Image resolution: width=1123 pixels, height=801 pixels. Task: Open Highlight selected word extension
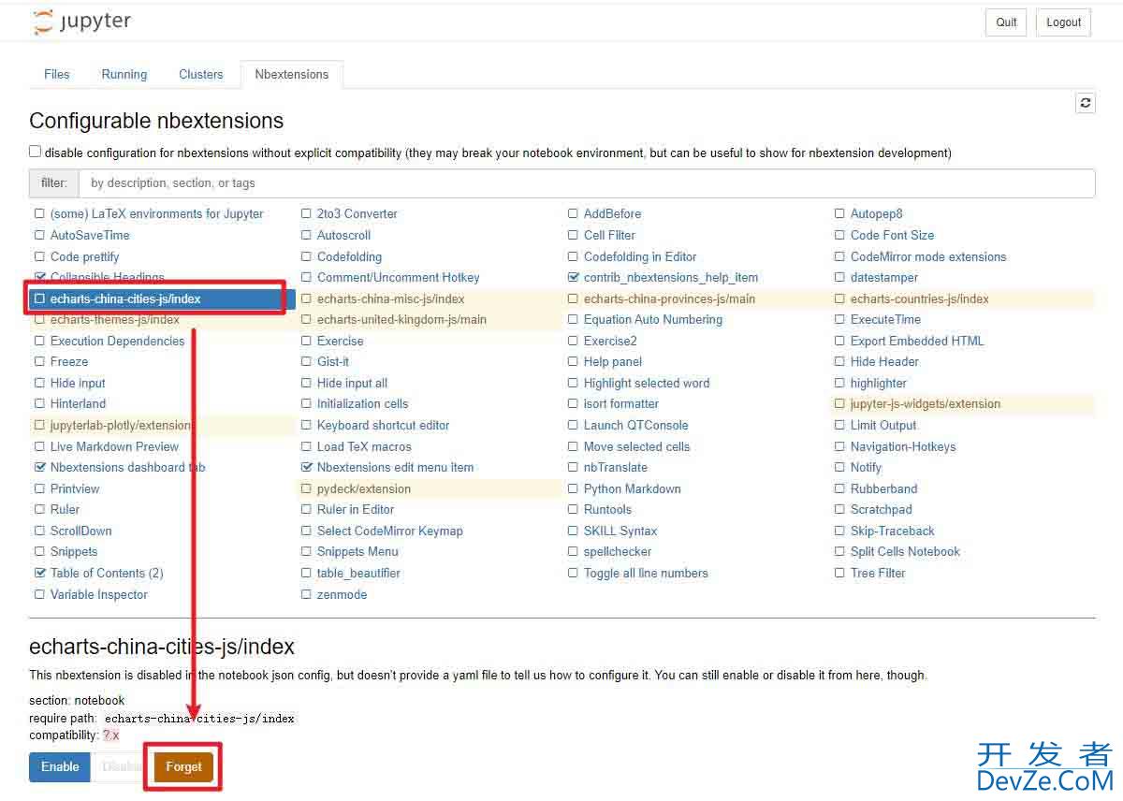(647, 383)
